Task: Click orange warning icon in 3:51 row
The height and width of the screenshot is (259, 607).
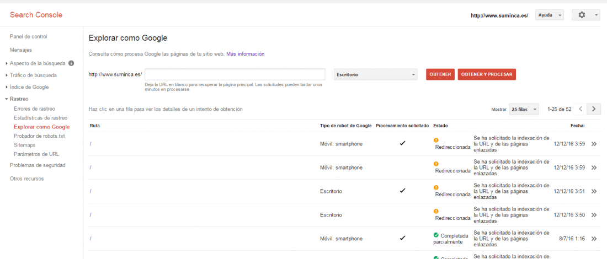Action: (x=436, y=187)
